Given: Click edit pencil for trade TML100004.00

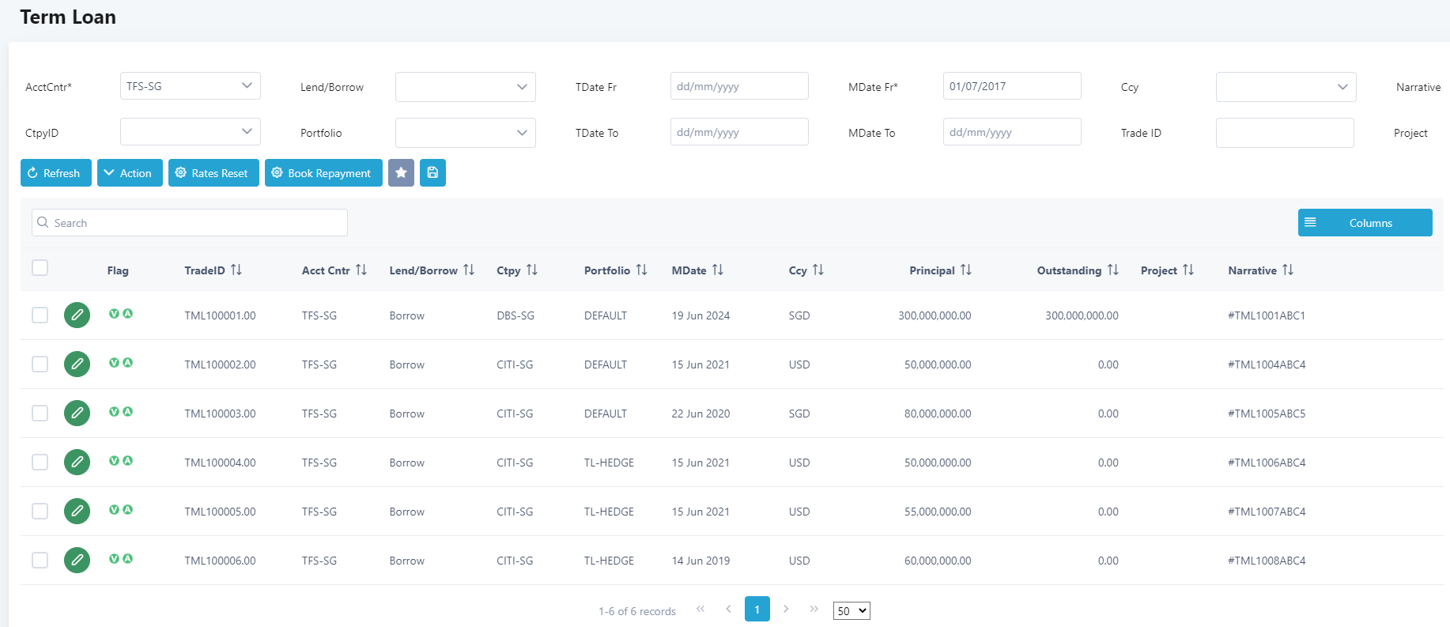Looking at the screenshot, I should coord(77,463).
